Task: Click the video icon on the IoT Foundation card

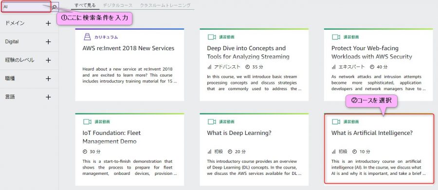Action: coord(88,122)
